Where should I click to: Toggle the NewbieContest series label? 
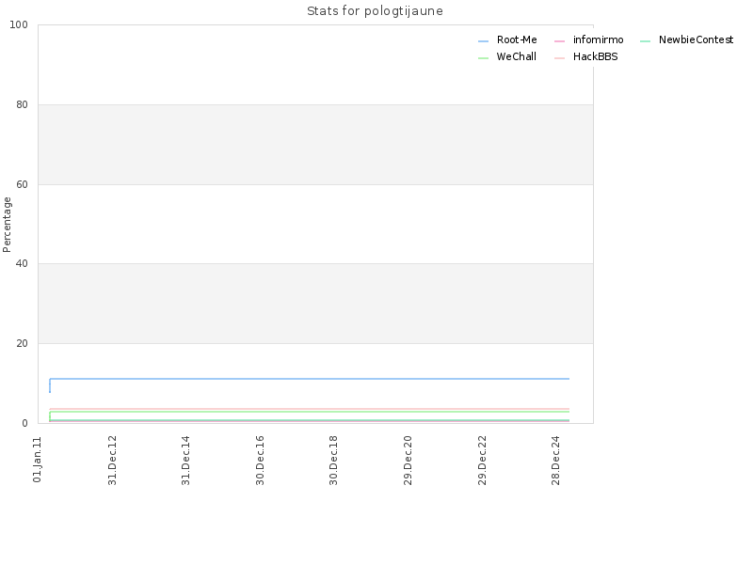(696, 39)
